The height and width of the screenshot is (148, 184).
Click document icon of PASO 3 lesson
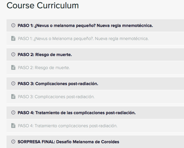[13, 97]
